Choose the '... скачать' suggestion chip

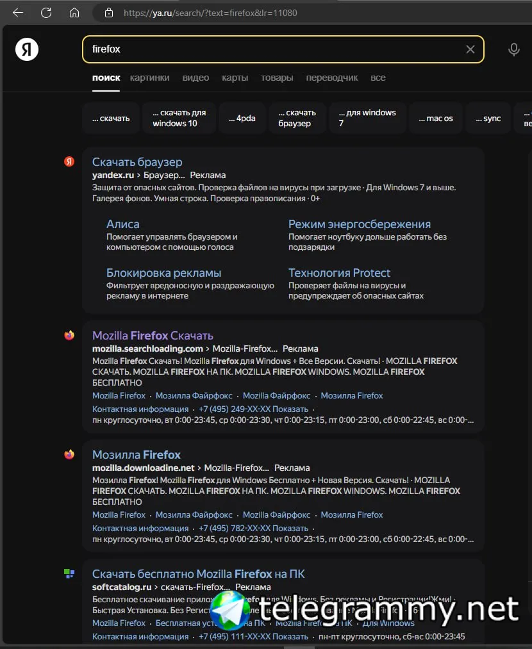pyautogui.click(x=111, y=119)
